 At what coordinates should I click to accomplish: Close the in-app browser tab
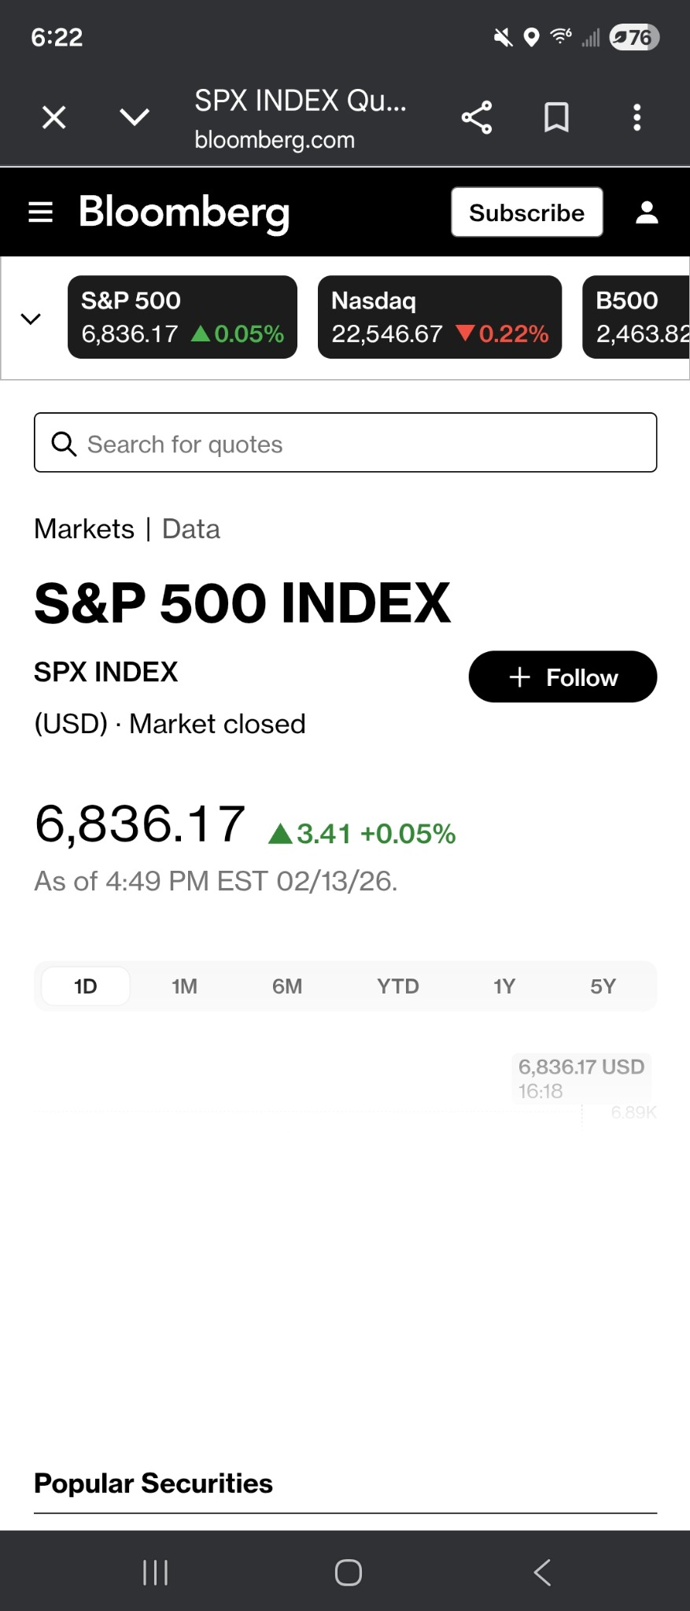click(x=54, y=118)
